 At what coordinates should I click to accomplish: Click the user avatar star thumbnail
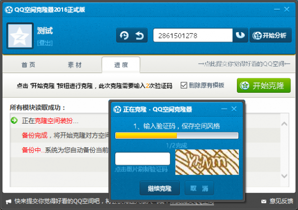coord(20,36)
